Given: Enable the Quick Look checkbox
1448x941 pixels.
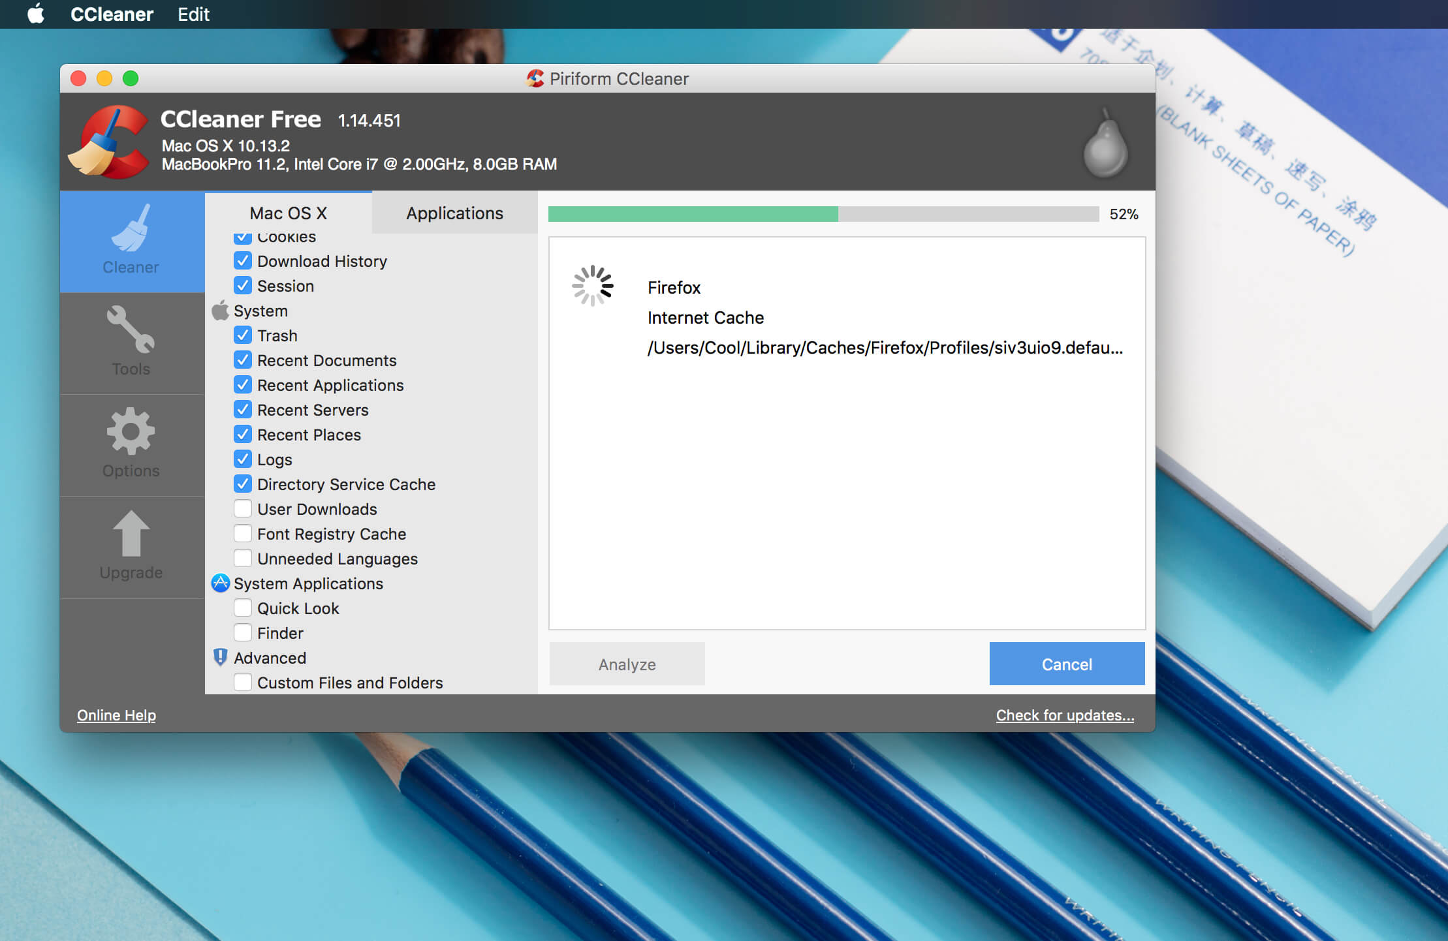Looking at the screenshot, I should point(243,608).
